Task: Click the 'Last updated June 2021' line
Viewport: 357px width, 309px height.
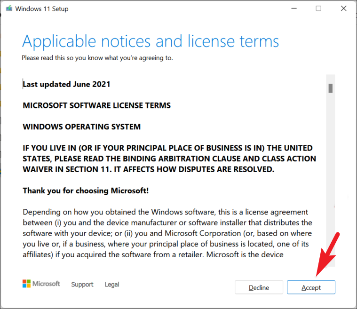Action: point(66,84)
